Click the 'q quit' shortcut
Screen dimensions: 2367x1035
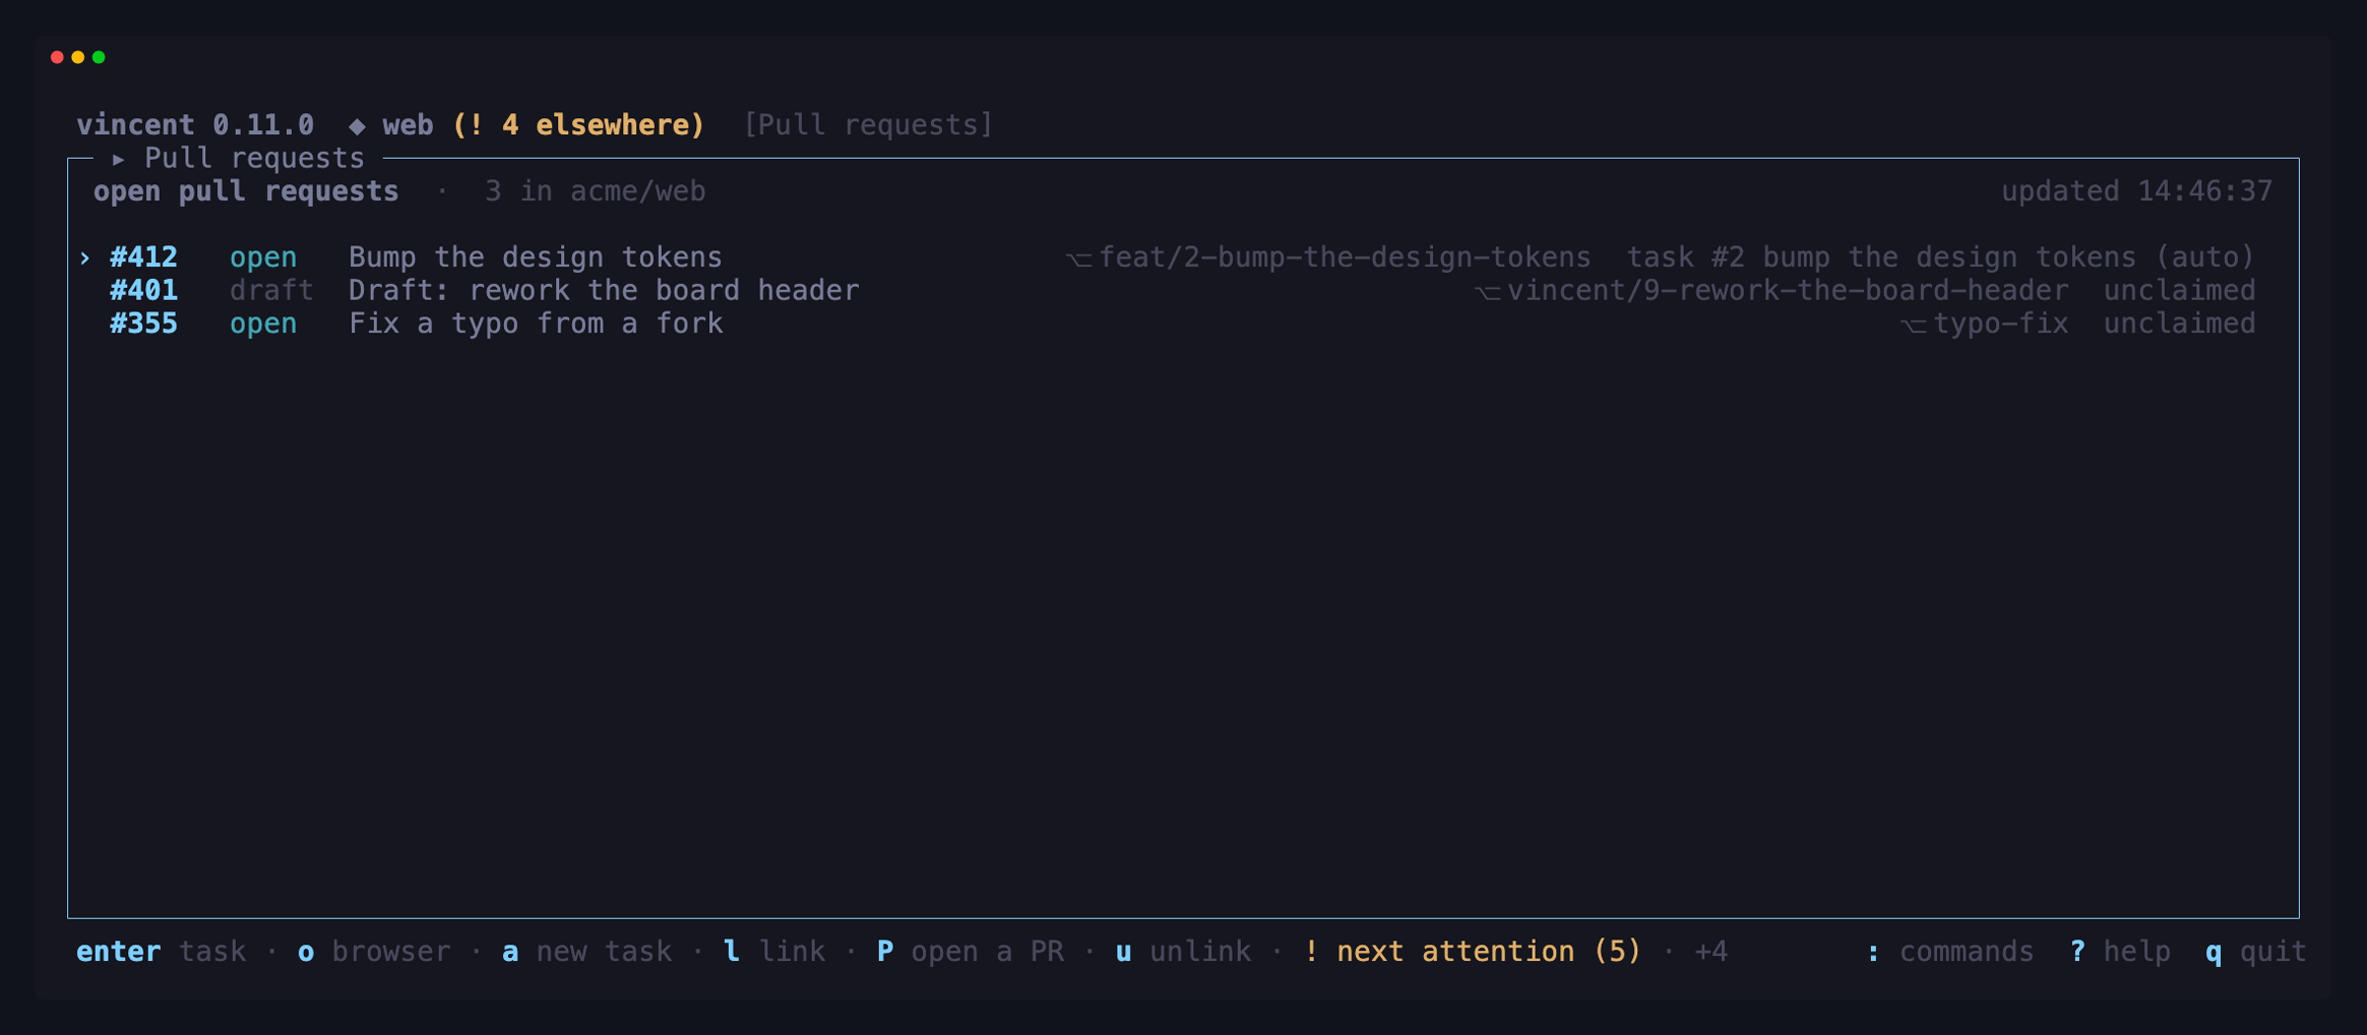2256,952
